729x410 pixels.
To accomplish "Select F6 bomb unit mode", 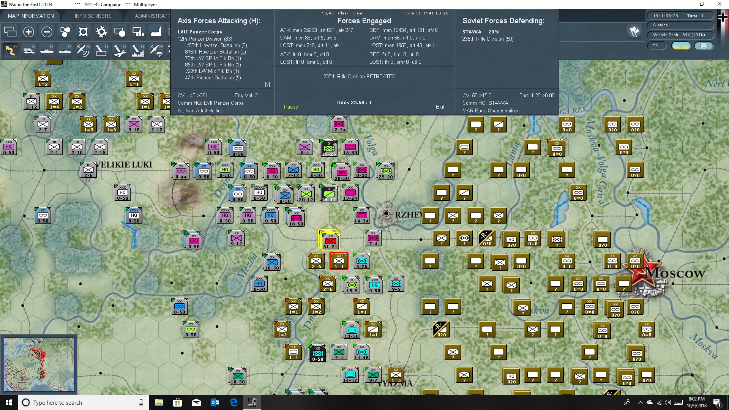I will pyautogui.click(x=101, y=50).
